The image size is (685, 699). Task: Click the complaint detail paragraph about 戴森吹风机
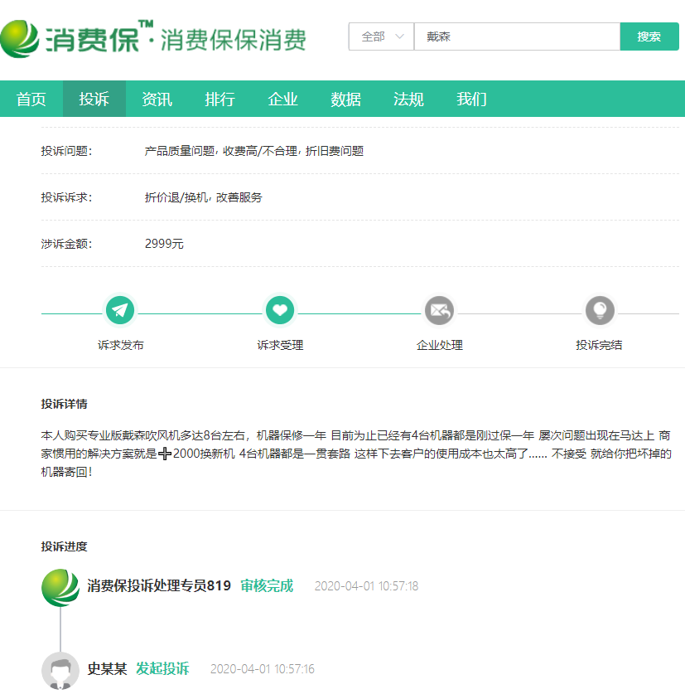tap(356, 454)
